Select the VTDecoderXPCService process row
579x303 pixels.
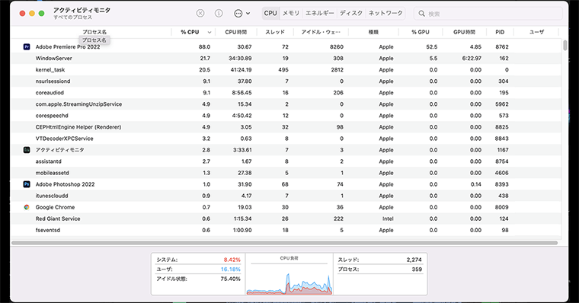click(286, 139)
